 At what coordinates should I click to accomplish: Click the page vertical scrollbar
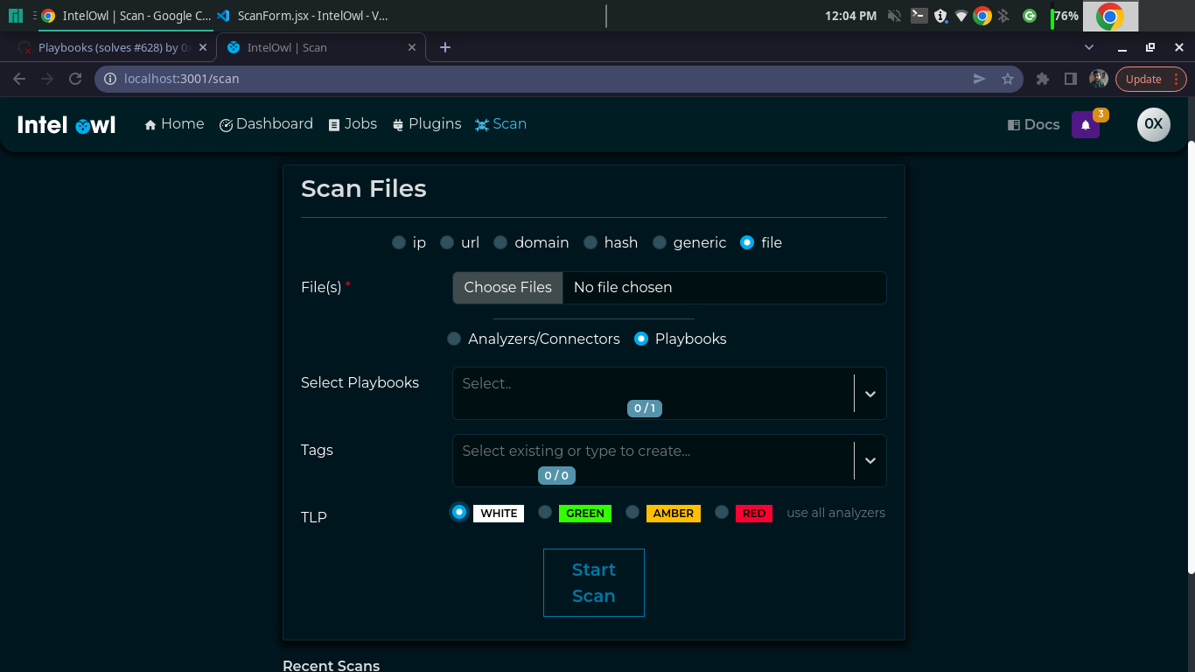[x=1191, y=358]
